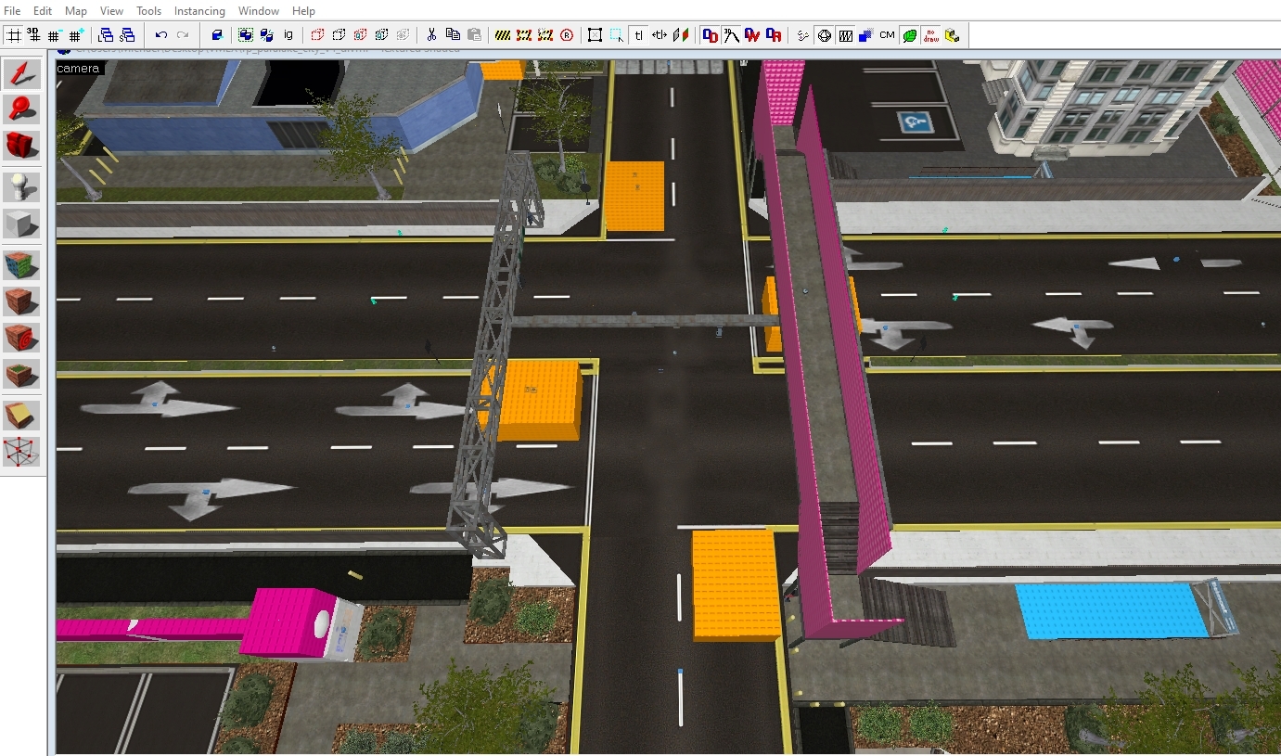Toggle the texture lock (tl) button
Viewport: 1281px width, 756px height.
[639, 35]
